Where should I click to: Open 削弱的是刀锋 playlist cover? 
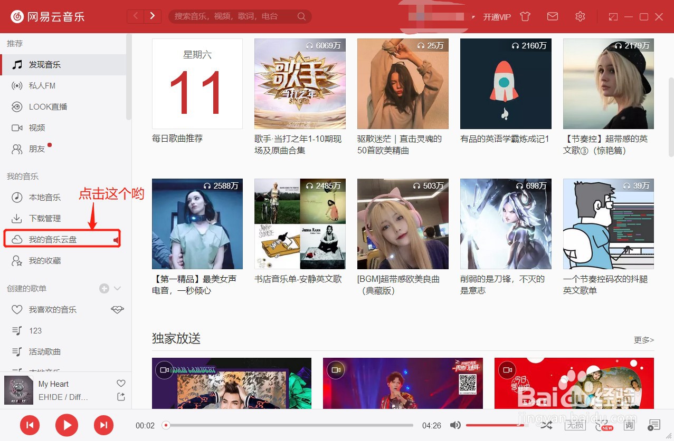pyautogui.click(x=506, y=224)
